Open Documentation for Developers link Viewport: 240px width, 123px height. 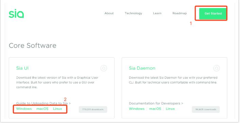(156, 103)
